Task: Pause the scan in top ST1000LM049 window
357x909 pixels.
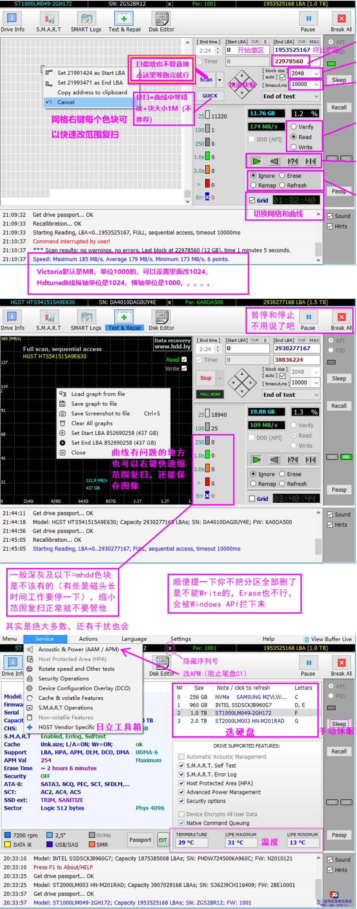Action: (x=308, y=22)
